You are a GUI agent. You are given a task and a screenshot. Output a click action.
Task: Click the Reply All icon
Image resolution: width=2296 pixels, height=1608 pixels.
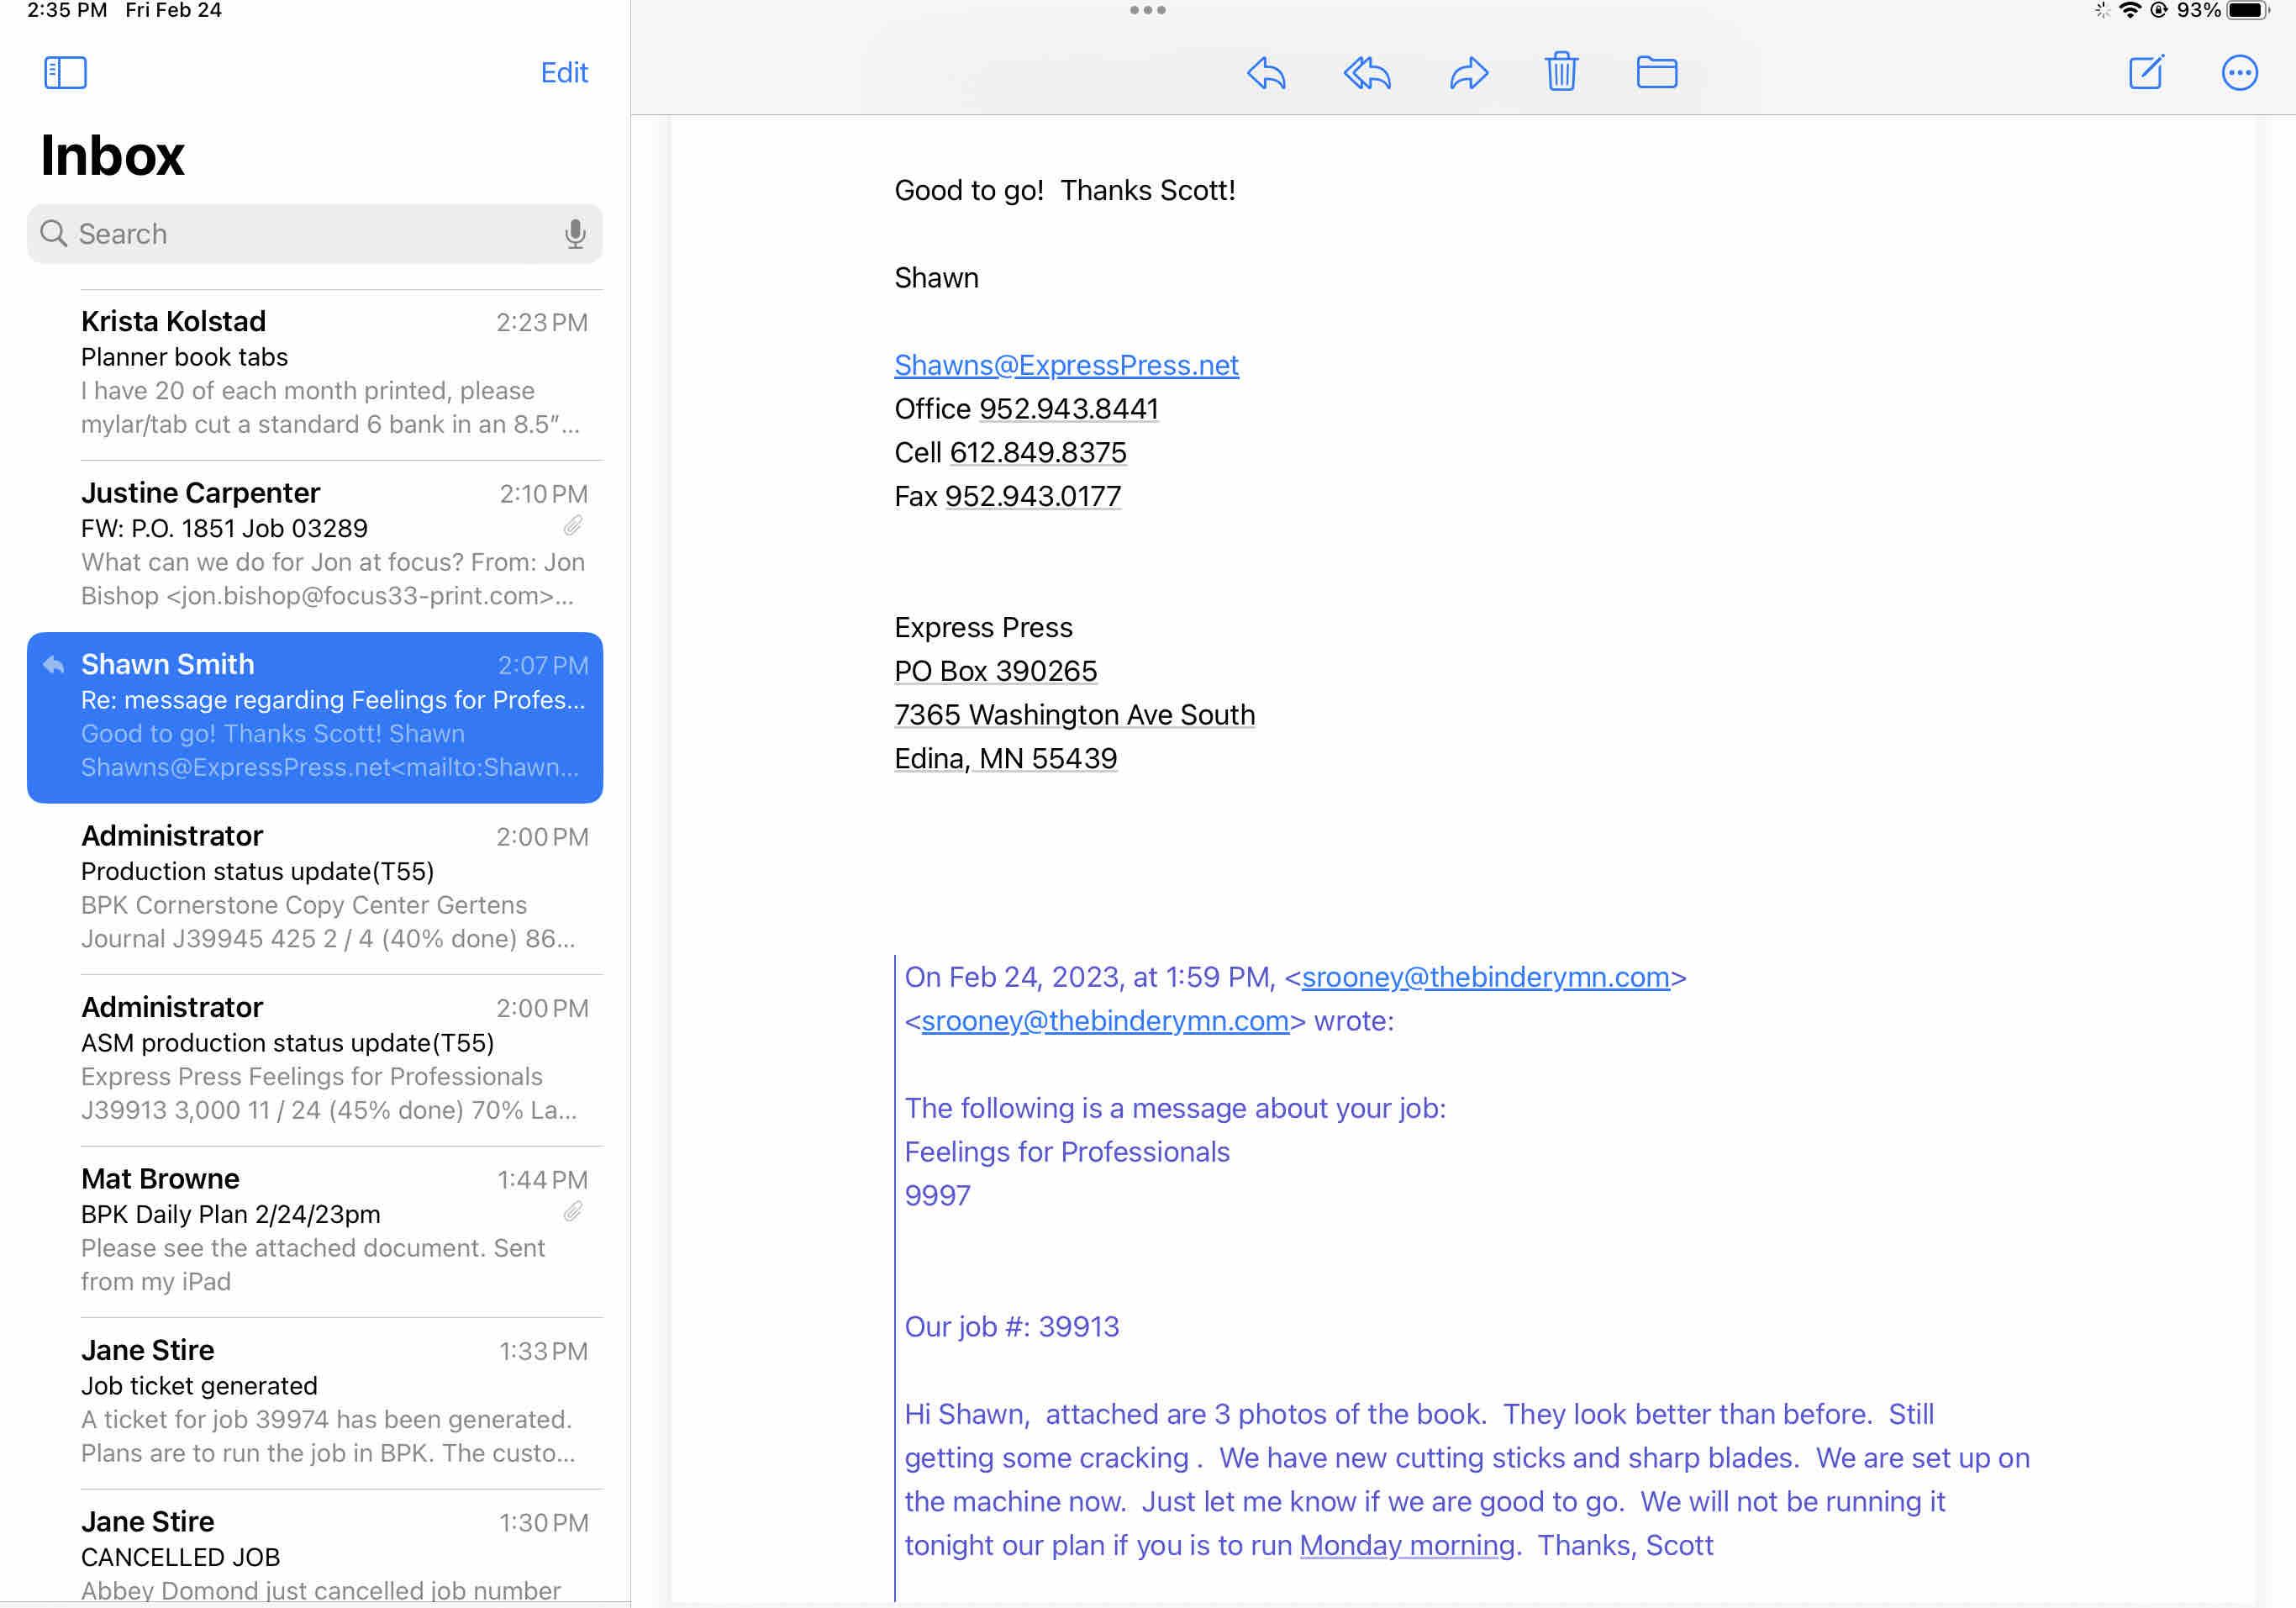(x=1366, y=73)
